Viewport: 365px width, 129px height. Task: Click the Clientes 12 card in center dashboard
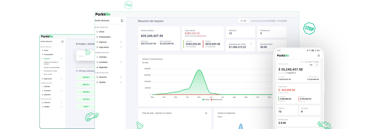pos(241,32)
